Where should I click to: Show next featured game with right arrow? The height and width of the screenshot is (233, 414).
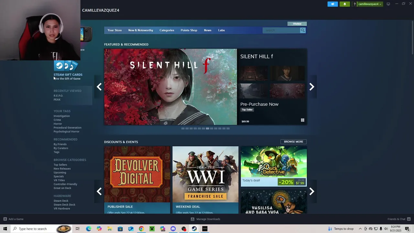312,87
